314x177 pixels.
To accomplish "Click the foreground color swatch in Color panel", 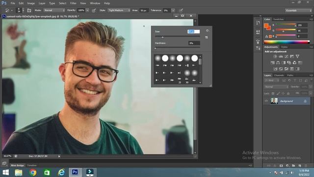I will coord(266,26).
